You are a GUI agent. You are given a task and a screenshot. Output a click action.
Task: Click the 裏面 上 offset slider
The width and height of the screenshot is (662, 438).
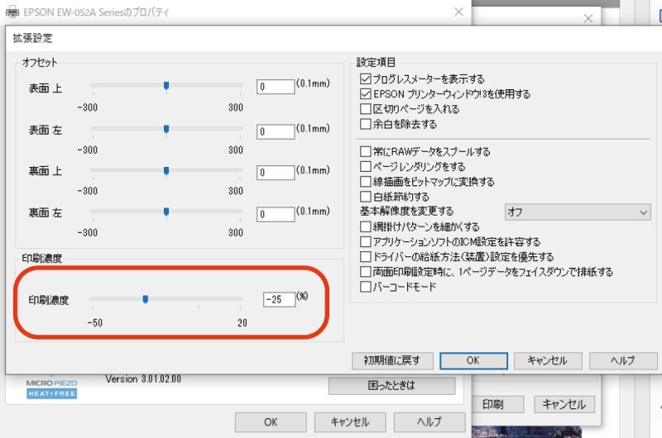166,171
